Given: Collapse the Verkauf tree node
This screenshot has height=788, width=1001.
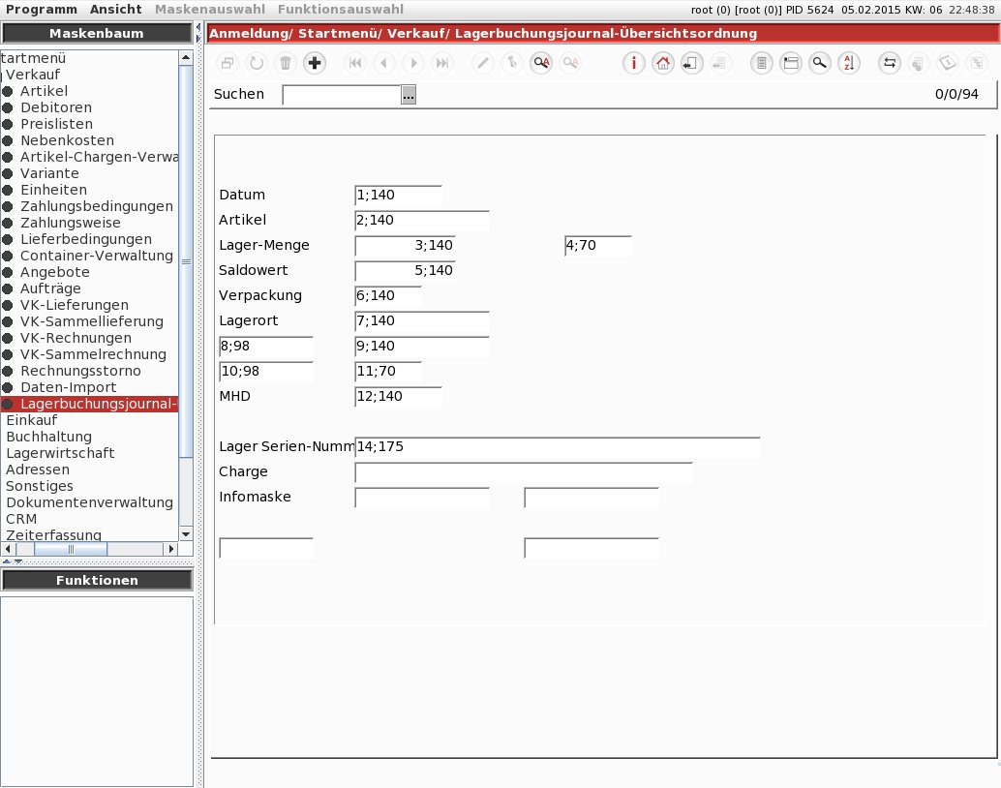Looking at the screenshot, I should click(x=33, y=75).
